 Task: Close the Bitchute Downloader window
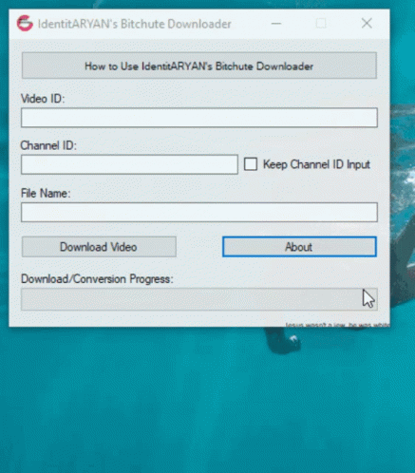(x=367, y=23)
